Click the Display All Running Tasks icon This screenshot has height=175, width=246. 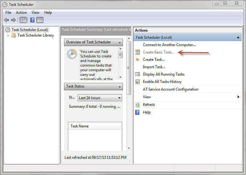pos(137,74)
